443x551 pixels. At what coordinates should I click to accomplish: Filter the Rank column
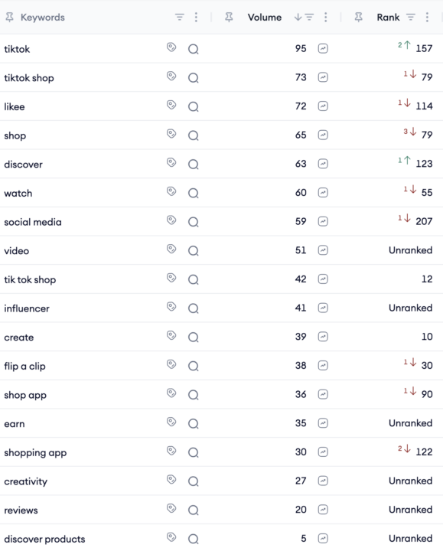pos(411,17)
